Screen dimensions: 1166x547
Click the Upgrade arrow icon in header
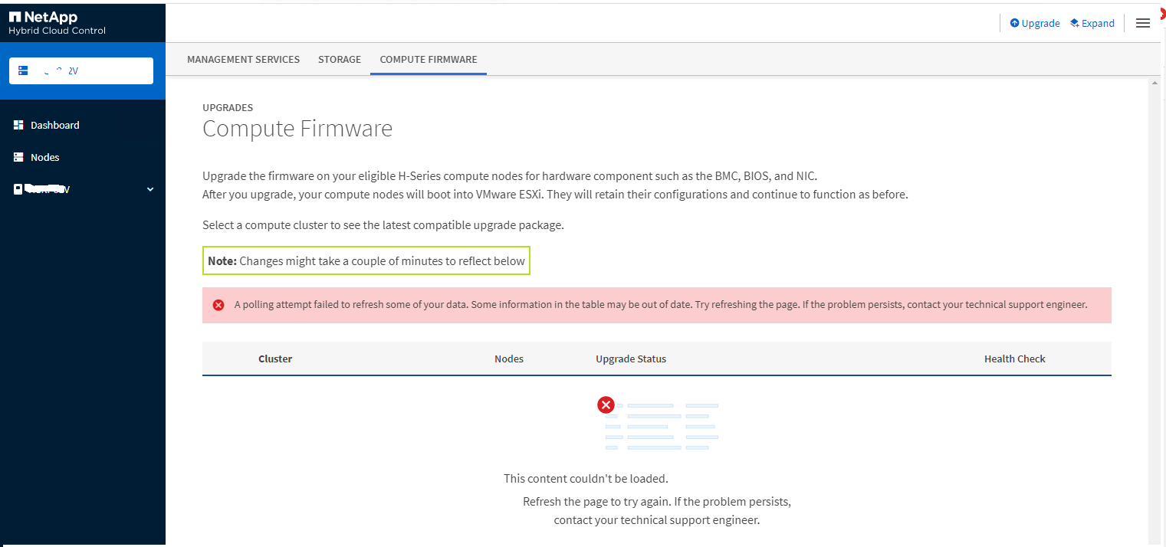pyautogui.click(x=1015, y=23)
